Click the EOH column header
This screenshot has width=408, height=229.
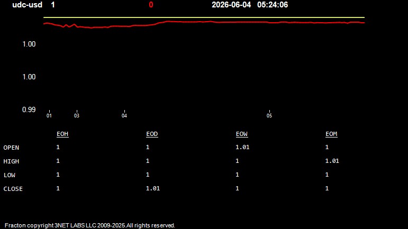(x=62, y=134)
